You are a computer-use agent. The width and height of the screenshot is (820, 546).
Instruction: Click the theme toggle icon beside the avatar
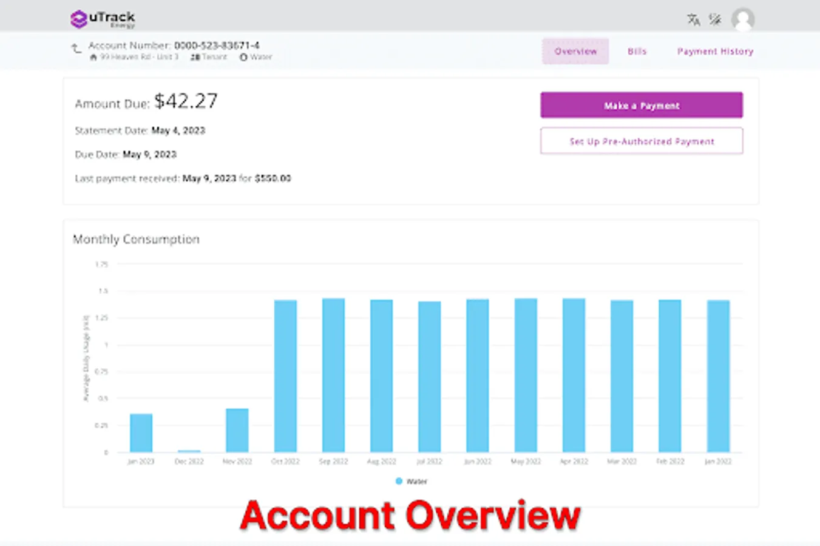click(715, 19)
